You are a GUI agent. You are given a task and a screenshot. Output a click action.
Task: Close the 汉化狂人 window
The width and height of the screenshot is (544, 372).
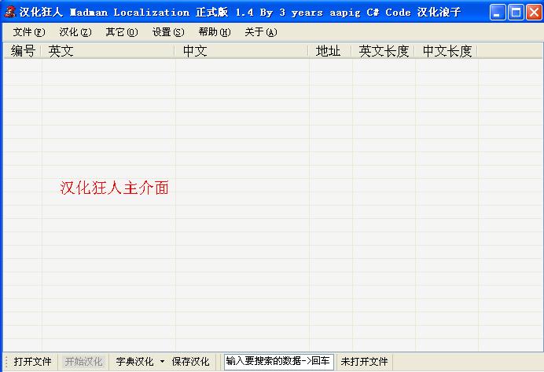[x=535, y=13]
